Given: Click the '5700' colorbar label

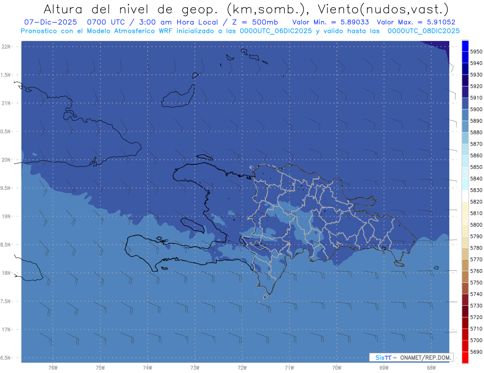Looking at the screenshot, I should [x=476, y=340].
